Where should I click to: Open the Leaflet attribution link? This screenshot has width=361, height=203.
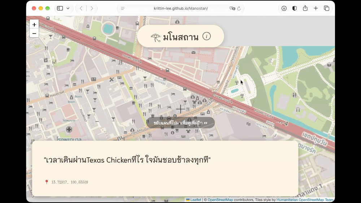click(x=196, y=200)
